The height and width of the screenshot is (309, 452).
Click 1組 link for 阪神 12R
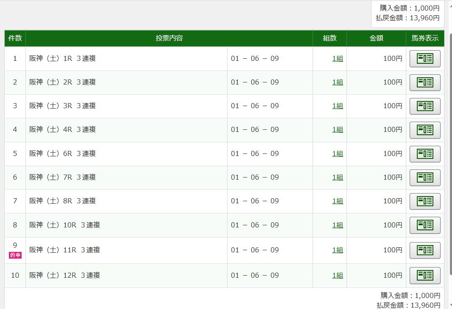(337, 276)
